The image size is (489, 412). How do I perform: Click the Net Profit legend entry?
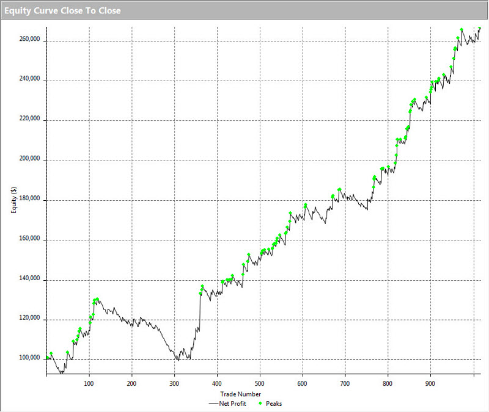227,403
